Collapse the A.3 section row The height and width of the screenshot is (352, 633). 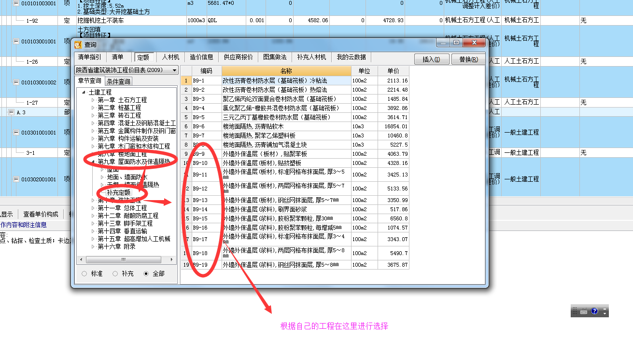coord(11,112)
